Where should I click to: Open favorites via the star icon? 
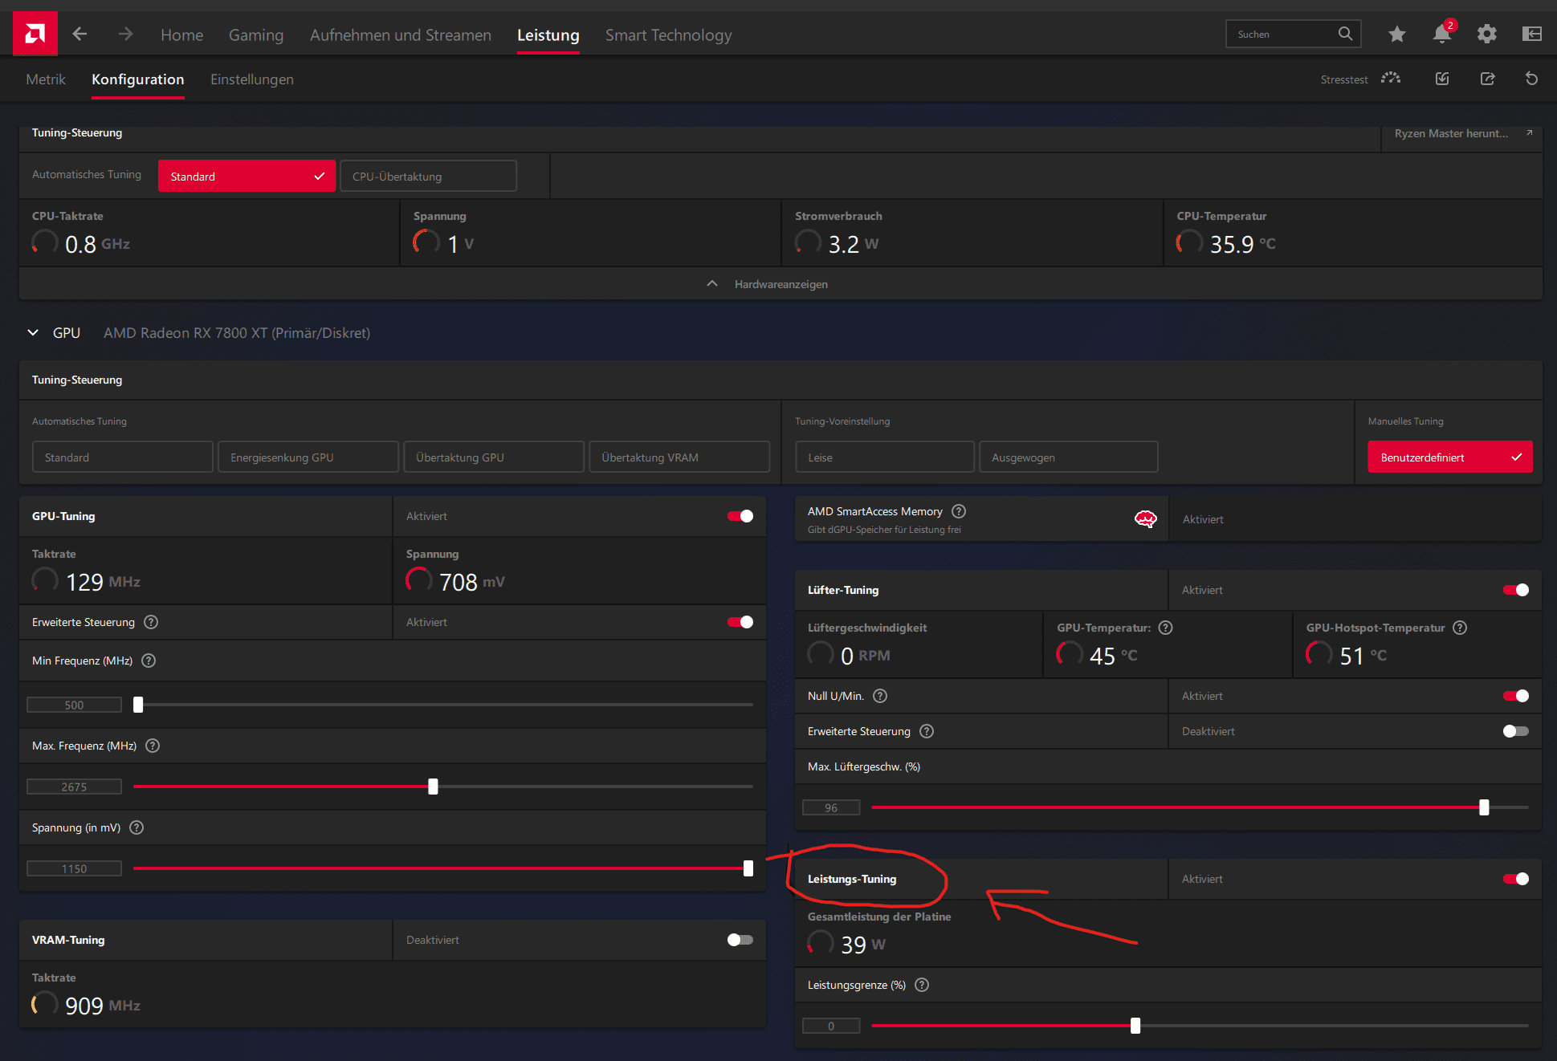[1396, 34]
